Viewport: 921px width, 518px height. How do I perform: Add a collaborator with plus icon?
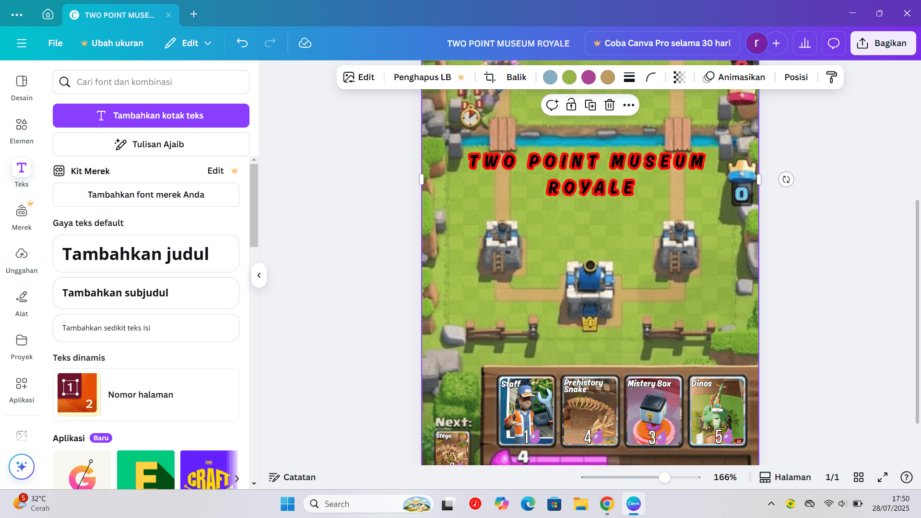click(776, 43)
